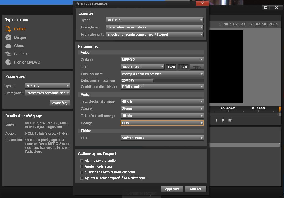Expand the Canaux Stéréo dropdown
The width and height of the screenshot is (284, 198).
pyautogui.click(x=162, y=109)
